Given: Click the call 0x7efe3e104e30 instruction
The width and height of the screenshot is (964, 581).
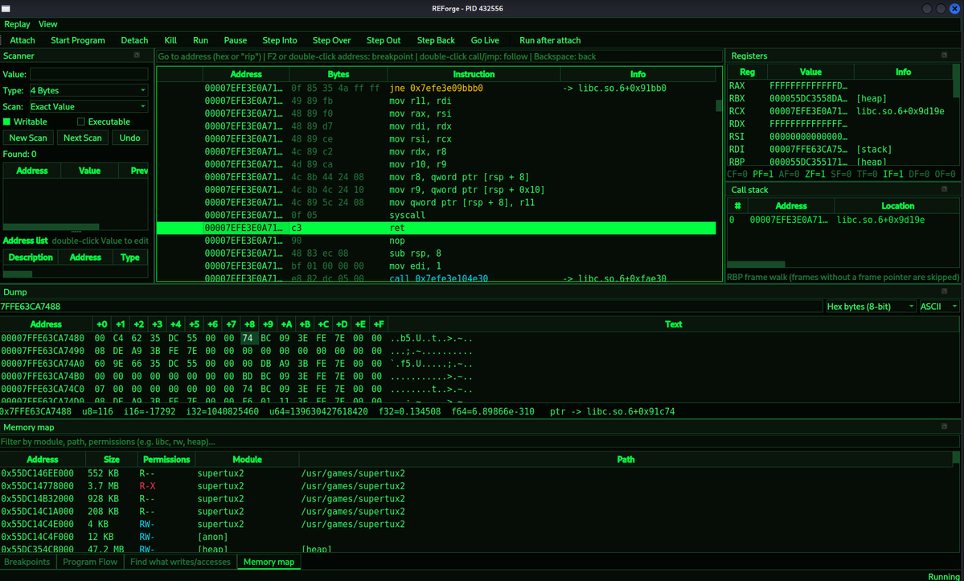Looking at the screenshot, I should pos(438,278).
